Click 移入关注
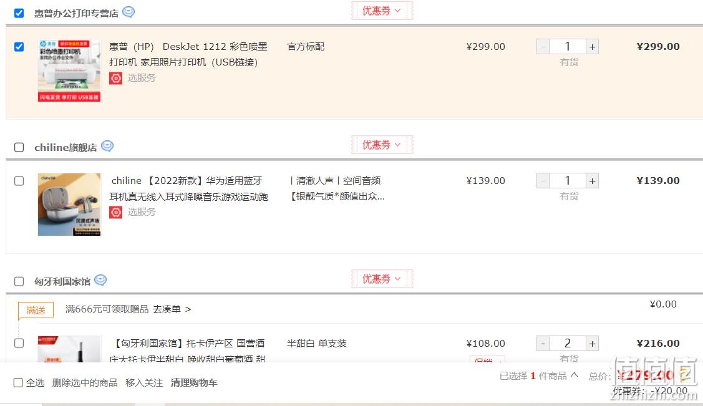The image size is (703, 406). tap(144, 383)
